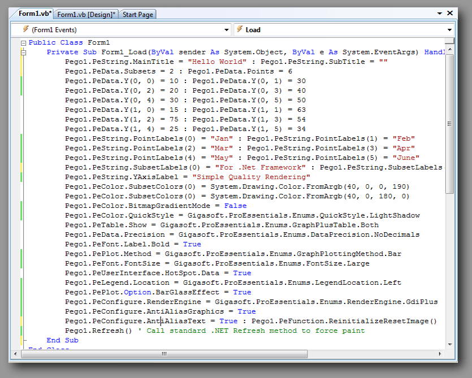472x378 pixels.
Task: Collapse the Form1_Load subroutine outline region
Action: tap(23, 51)
